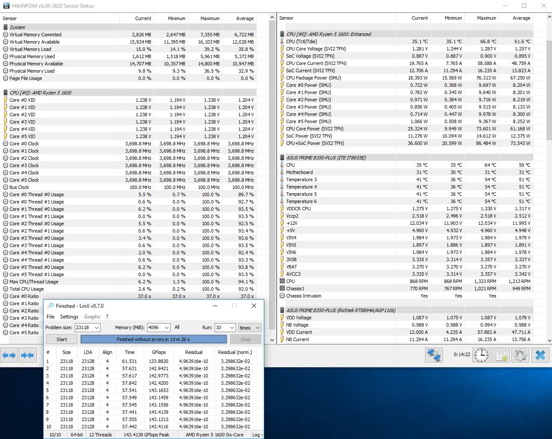The width and height of the screenshot is (552, 439).
Task: Click the clock icon beside the 0:14:22 timer
Action: click(x=481, y=355)
